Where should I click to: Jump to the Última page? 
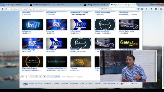(x=57, y=77)
